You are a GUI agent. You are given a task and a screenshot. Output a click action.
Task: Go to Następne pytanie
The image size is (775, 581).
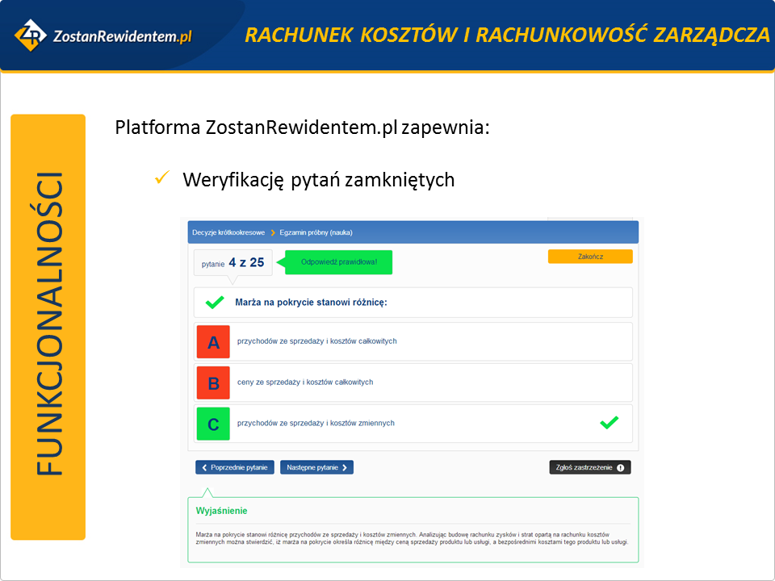pos(316,467)
